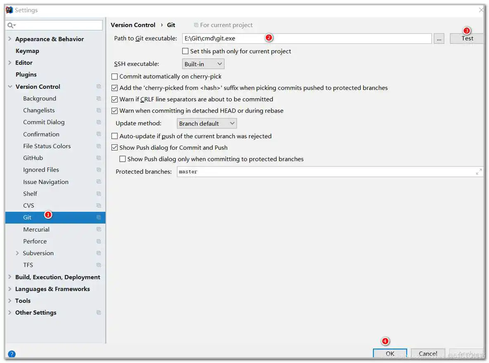Check Set this path only for current project

pos(185,51)
